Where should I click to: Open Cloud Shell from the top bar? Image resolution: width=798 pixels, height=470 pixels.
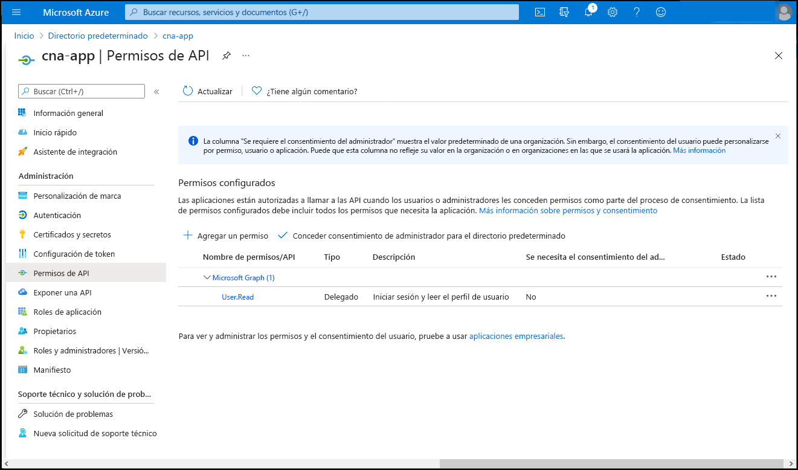point(541,12)
